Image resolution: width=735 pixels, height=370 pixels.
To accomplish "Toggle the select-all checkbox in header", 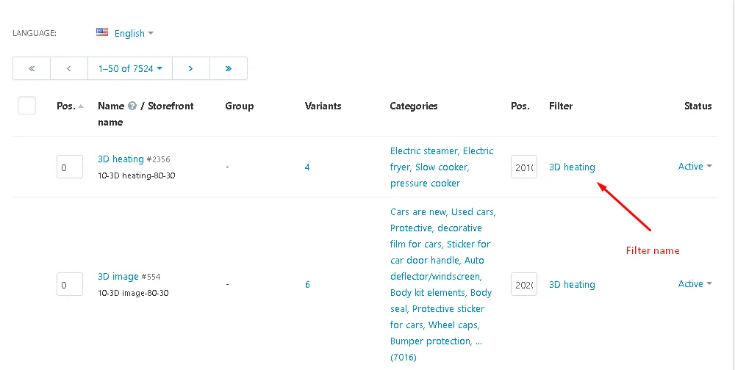I will coord(27,106).
